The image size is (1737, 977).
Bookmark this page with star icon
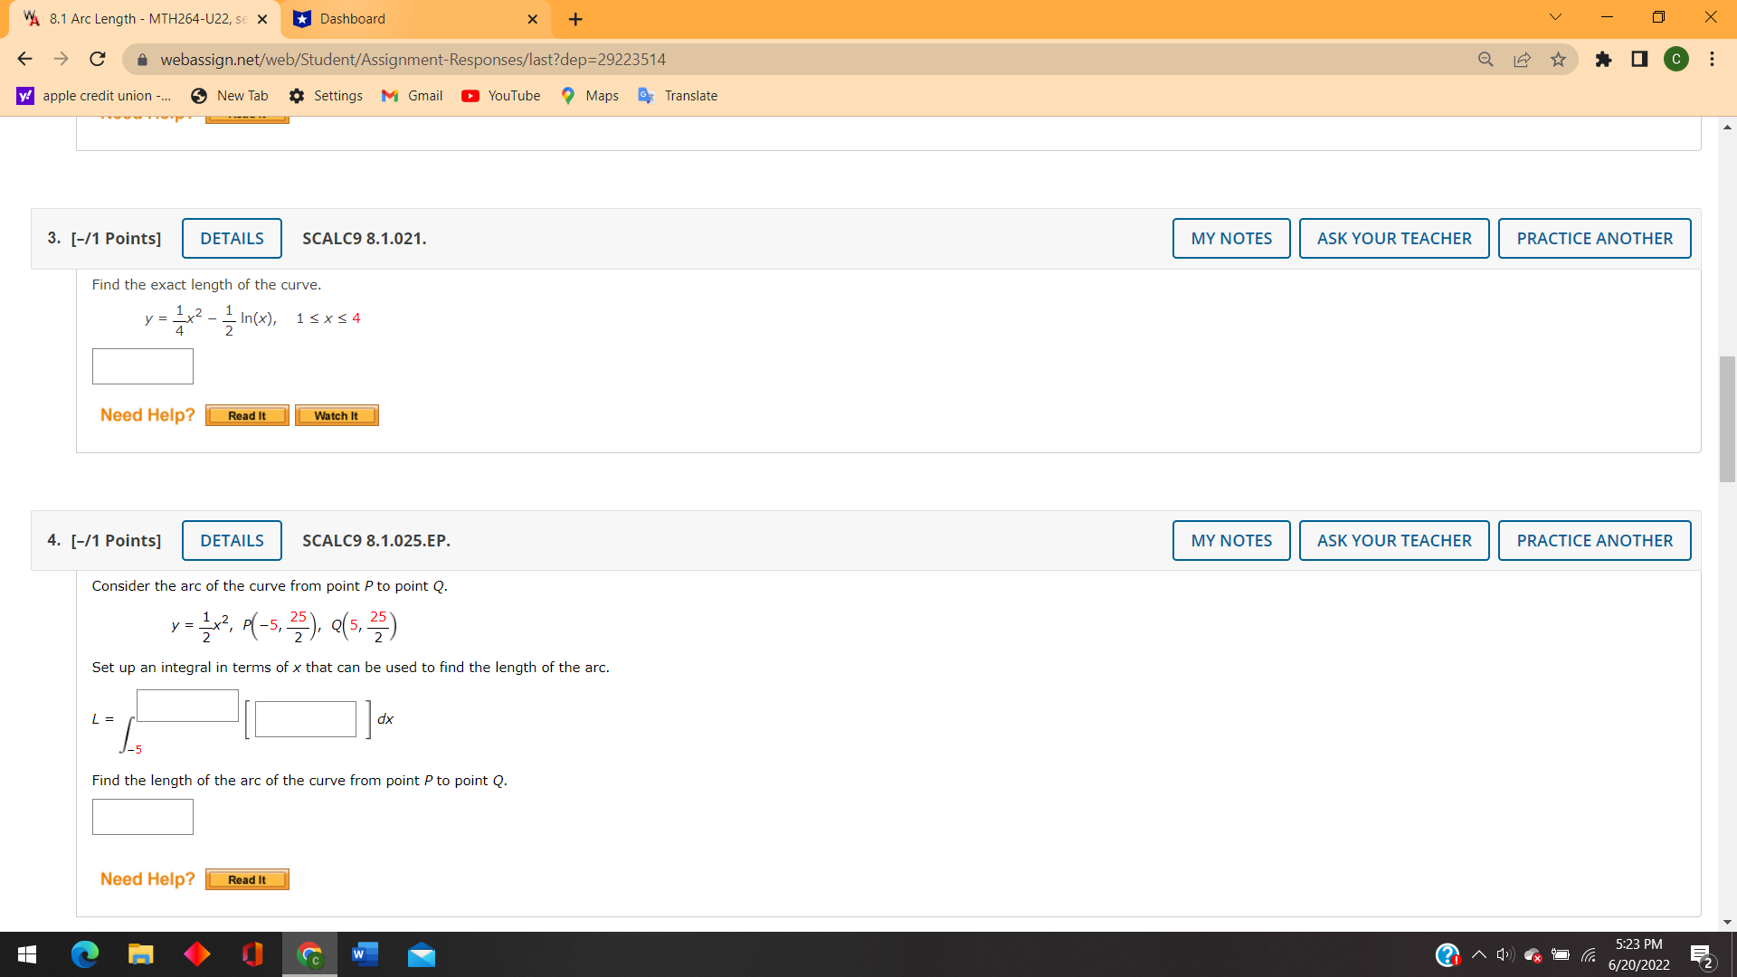(1558, 59)
